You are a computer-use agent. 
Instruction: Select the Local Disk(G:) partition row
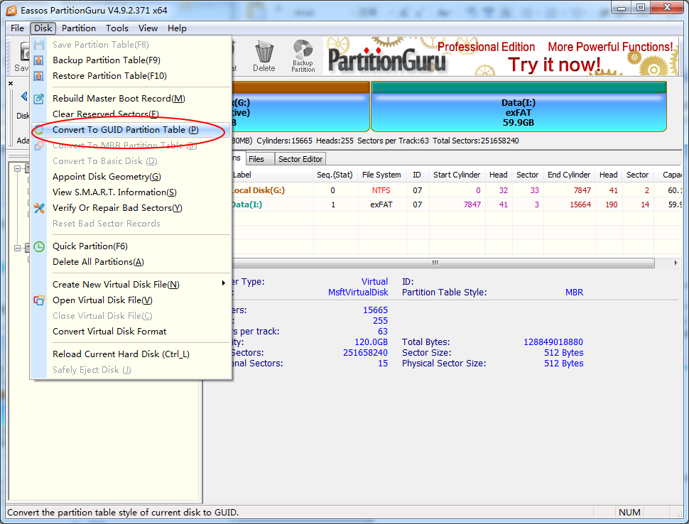point(456,190)
